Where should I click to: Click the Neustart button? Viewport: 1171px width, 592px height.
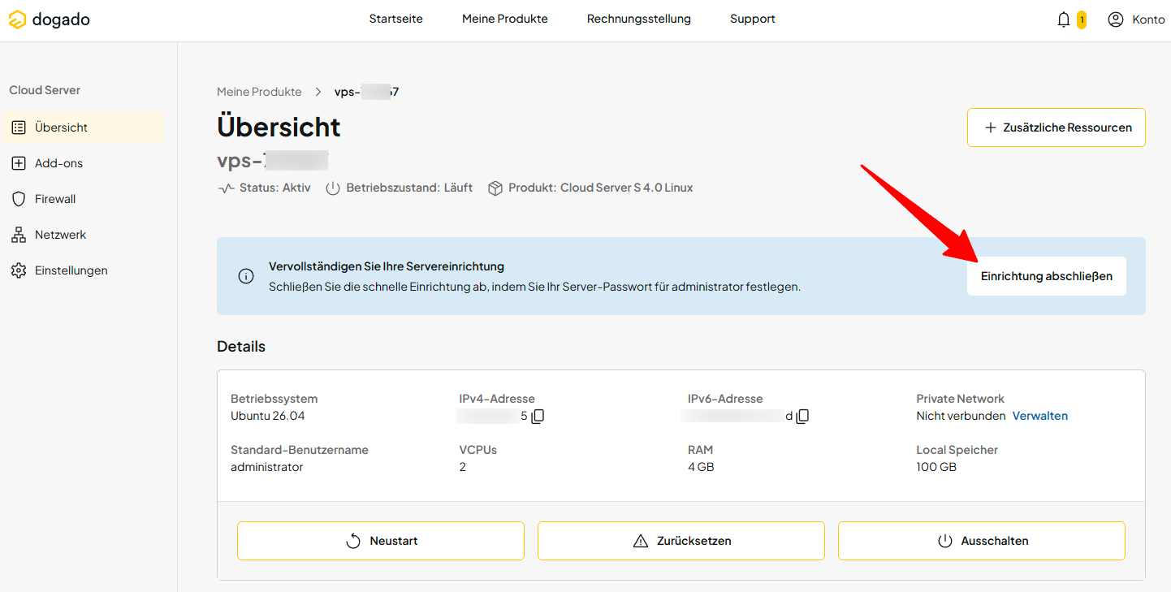381,541
